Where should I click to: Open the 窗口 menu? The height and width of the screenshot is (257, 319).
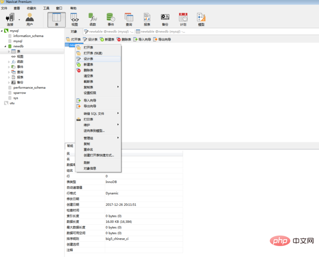point(59,8)
